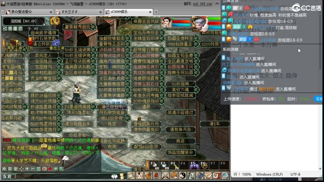Use the F2 hotkey slot item

(164, 165)
